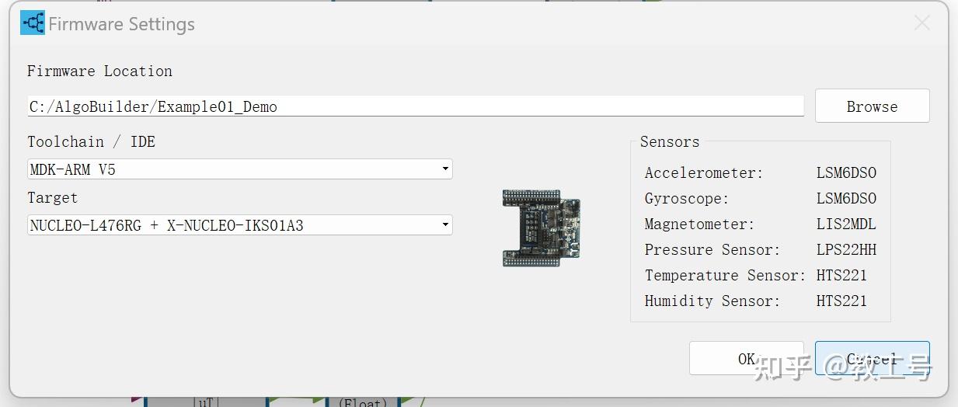The width and height of the screenshot is (958, 407).
Task: Click the Toolchain / IDE label
Action: [x=91, y=141]
